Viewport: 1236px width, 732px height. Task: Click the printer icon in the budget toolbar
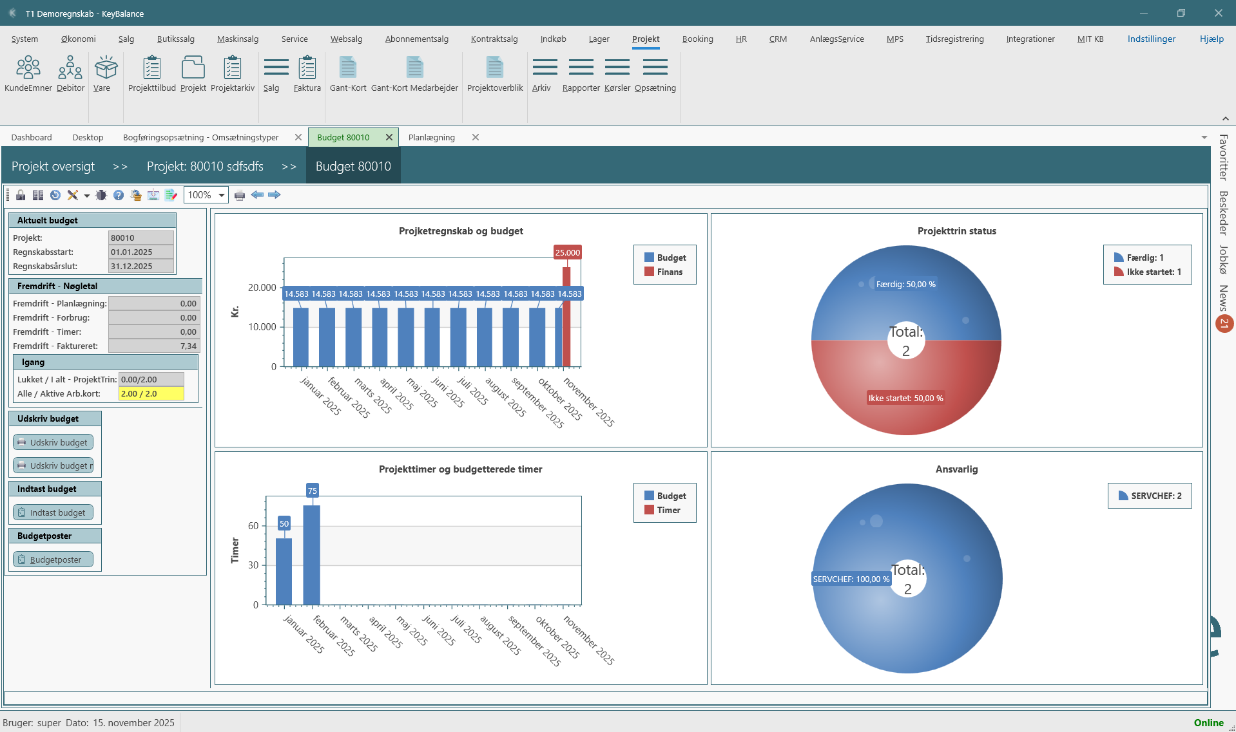240,195
